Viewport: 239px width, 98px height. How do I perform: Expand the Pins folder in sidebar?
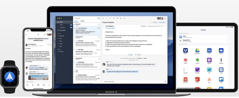[57, 38]
